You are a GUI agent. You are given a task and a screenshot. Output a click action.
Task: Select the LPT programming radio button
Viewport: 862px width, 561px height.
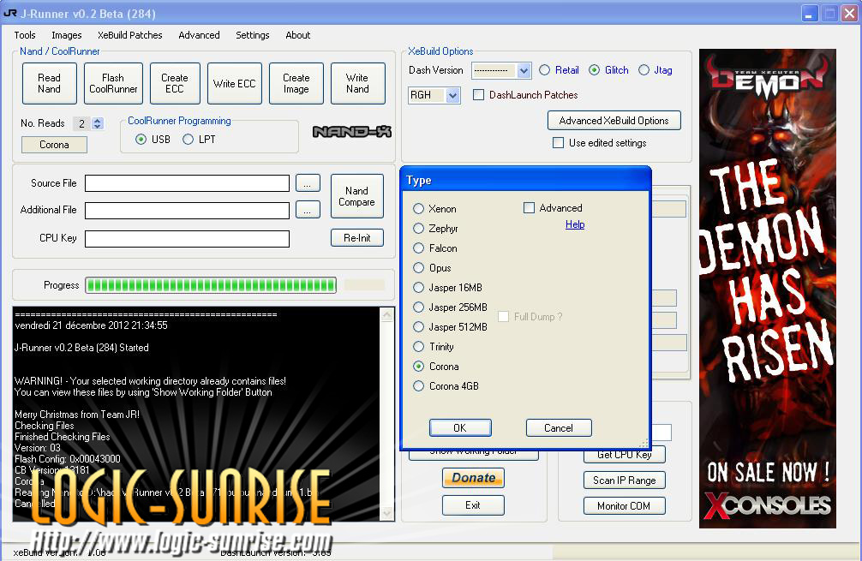pos(188,140)
